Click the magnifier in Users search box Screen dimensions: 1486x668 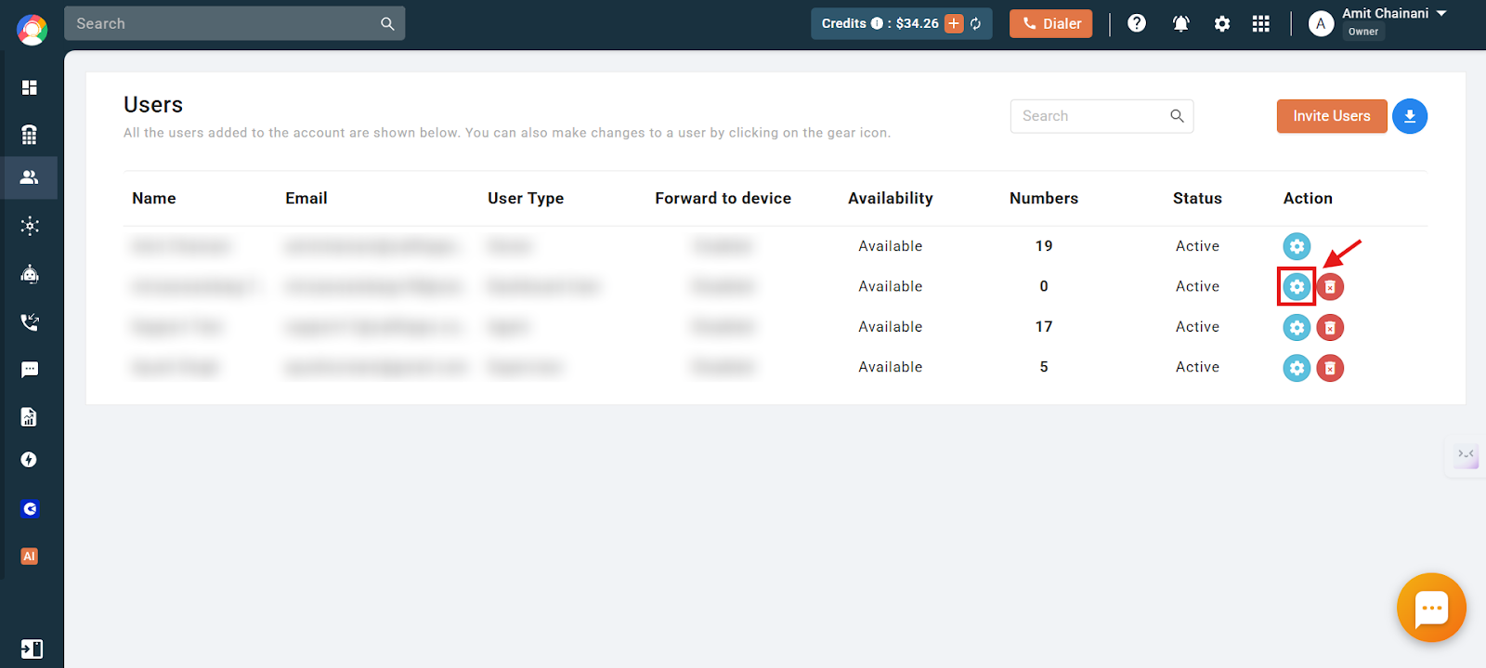click(1177, 115)
